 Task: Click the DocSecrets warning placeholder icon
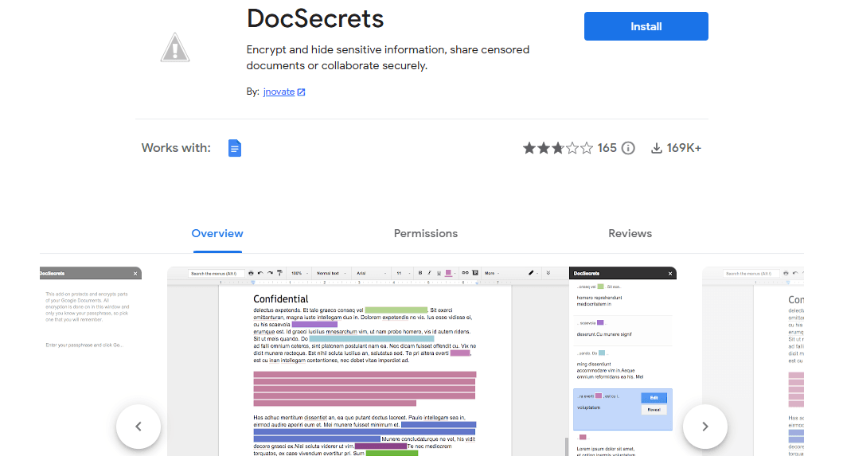tap(174, 47)
